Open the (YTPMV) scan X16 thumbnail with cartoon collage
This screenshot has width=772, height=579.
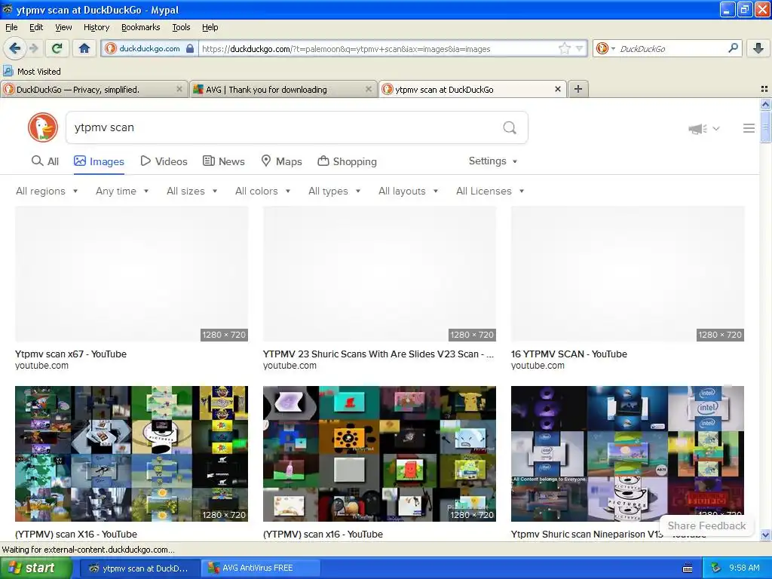pyautogui.click(x=131, y=453)
